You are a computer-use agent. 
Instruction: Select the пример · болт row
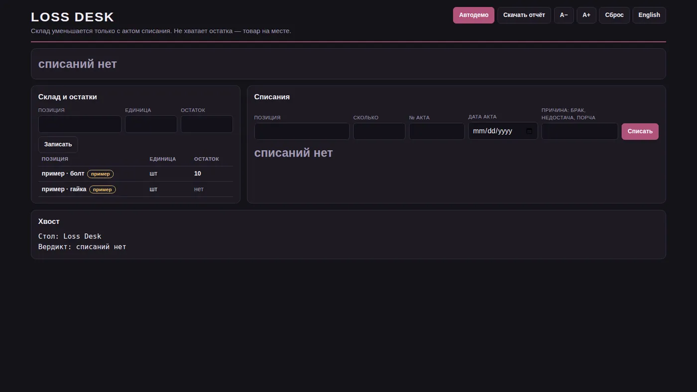click(135, 174)
